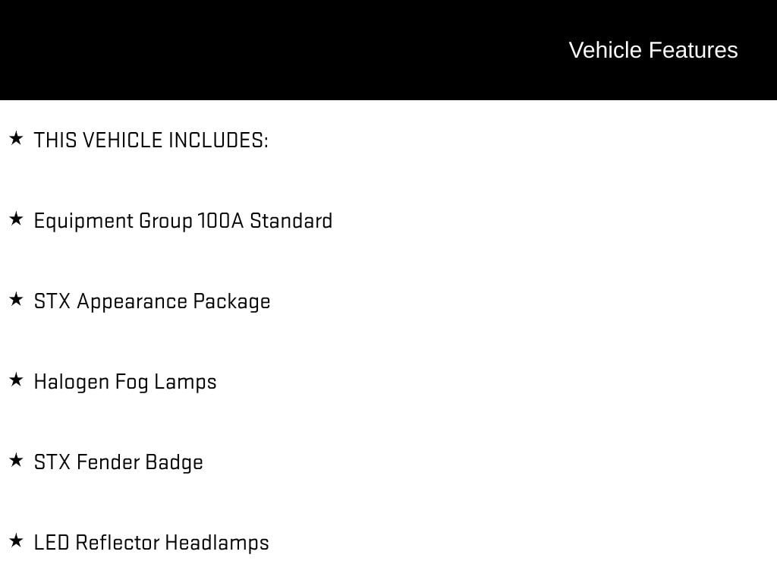The width and height of the screenshot is (777, 583).
Task: Click the star bullet for Halogen Fog Lamps
Action: tap(16, 380)
